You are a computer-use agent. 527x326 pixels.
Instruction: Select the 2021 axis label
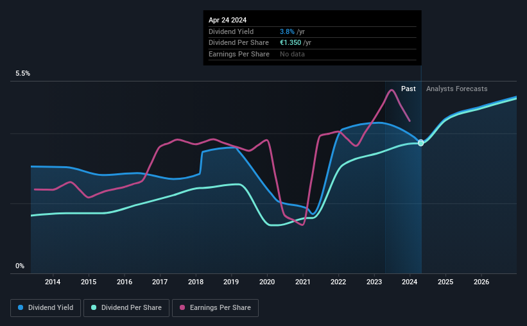303,282
